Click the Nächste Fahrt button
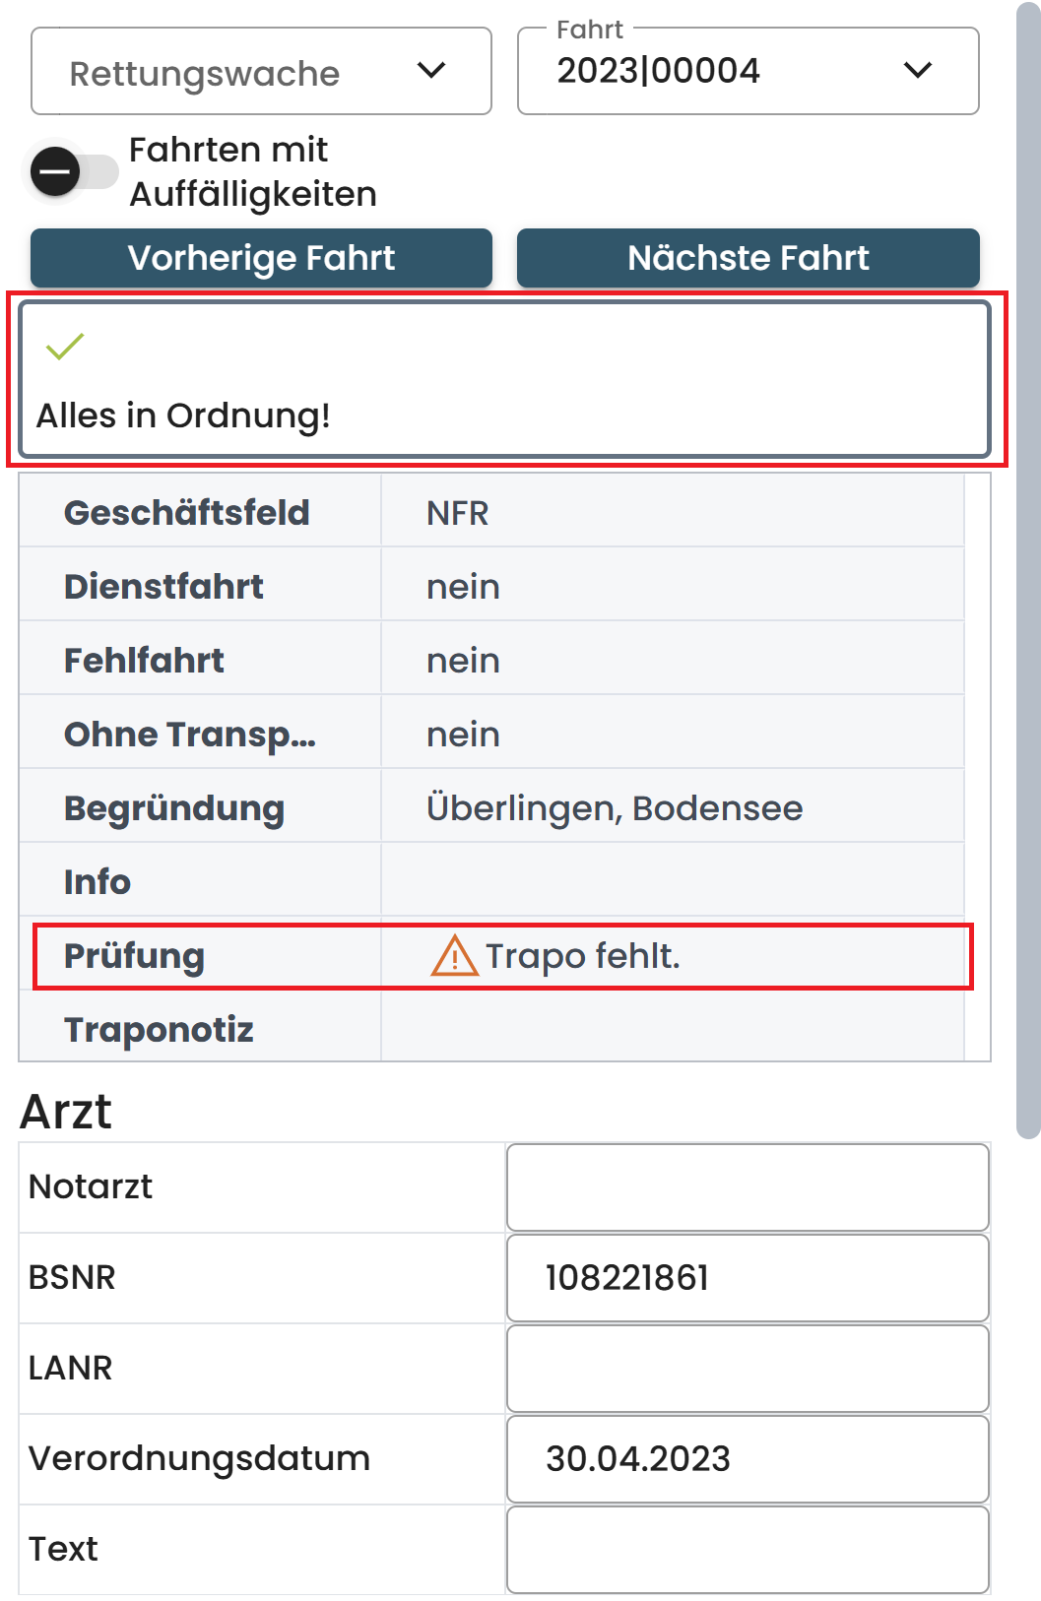Viewport: 1041px width, 1601px height. coord(748,258)
